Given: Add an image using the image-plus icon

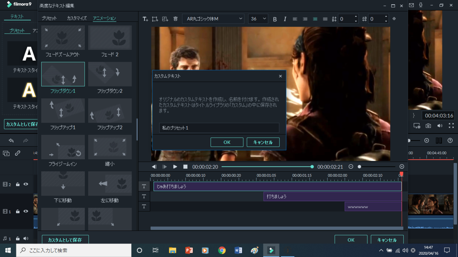Looking at the screenshot, I should pos(165,19).
